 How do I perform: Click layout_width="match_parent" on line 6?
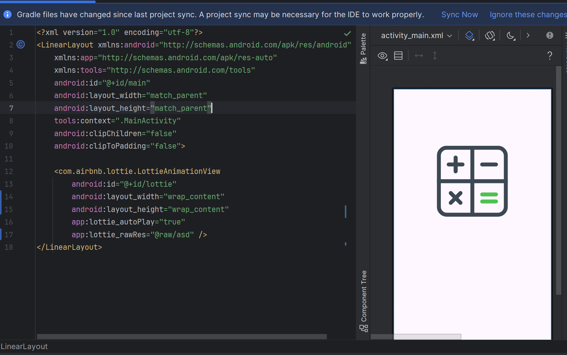131,96
